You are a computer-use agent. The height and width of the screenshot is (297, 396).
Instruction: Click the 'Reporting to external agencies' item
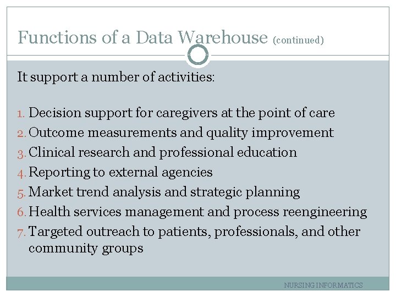120,172
